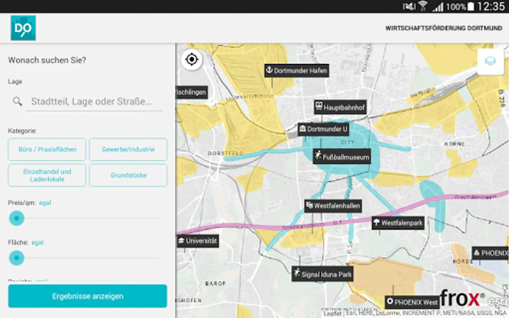Open the map layers switcher
The width and height of the screenshot is (509, 318).
click(490, 61)
